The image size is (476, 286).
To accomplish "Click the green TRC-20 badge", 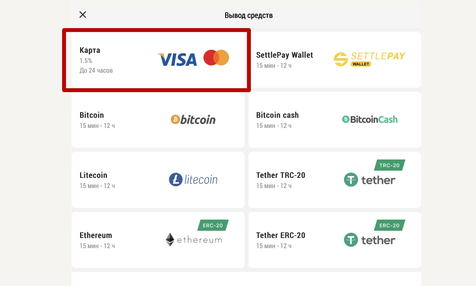I will click(x=390, y=165).
